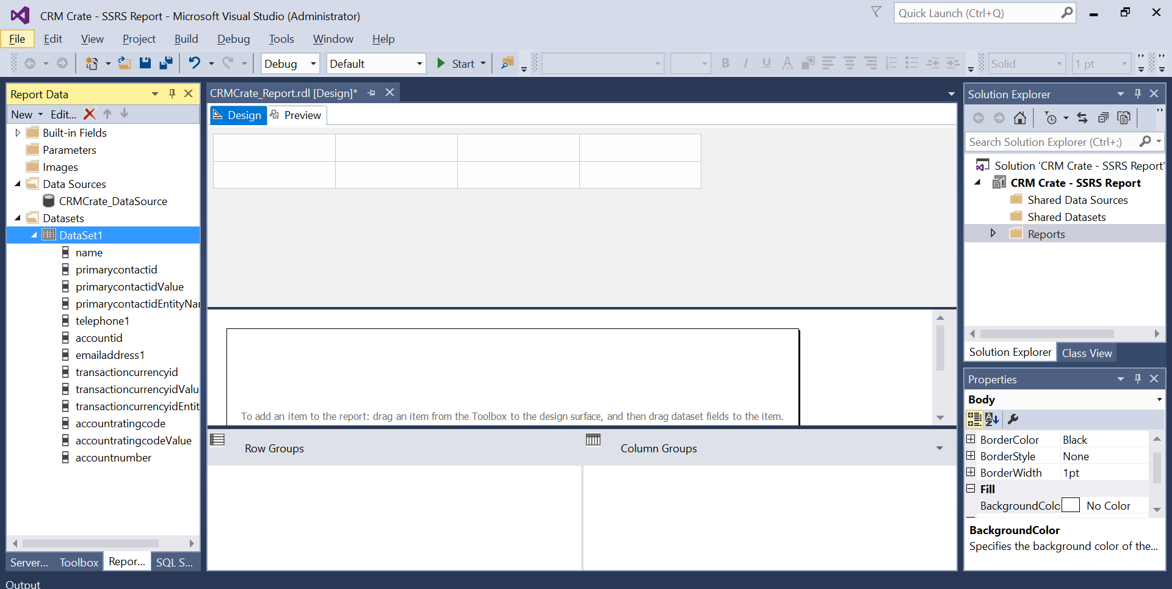
Task: Click the Undo icon in the toolbar
Action: coord(194,63)
